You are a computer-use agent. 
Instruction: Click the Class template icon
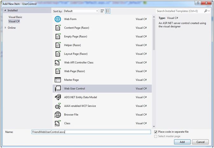[x=58, y=123]
